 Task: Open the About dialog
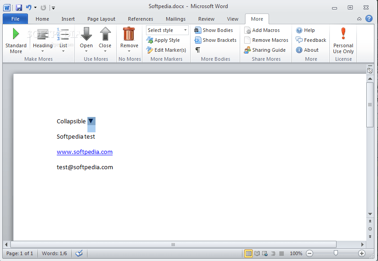click(307, 50)
